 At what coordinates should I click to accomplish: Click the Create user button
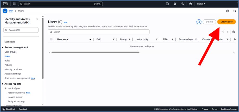(x=226, y=22)
